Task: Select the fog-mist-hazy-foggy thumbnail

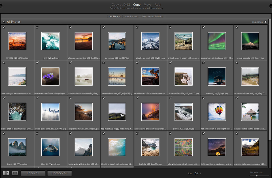Action: point(117,112)
